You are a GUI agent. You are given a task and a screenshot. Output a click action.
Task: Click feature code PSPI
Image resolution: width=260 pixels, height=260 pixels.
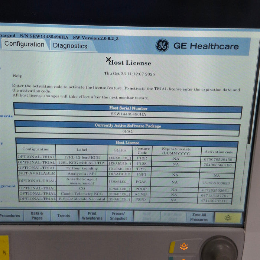pyautogui.click(x=141, y=174)
